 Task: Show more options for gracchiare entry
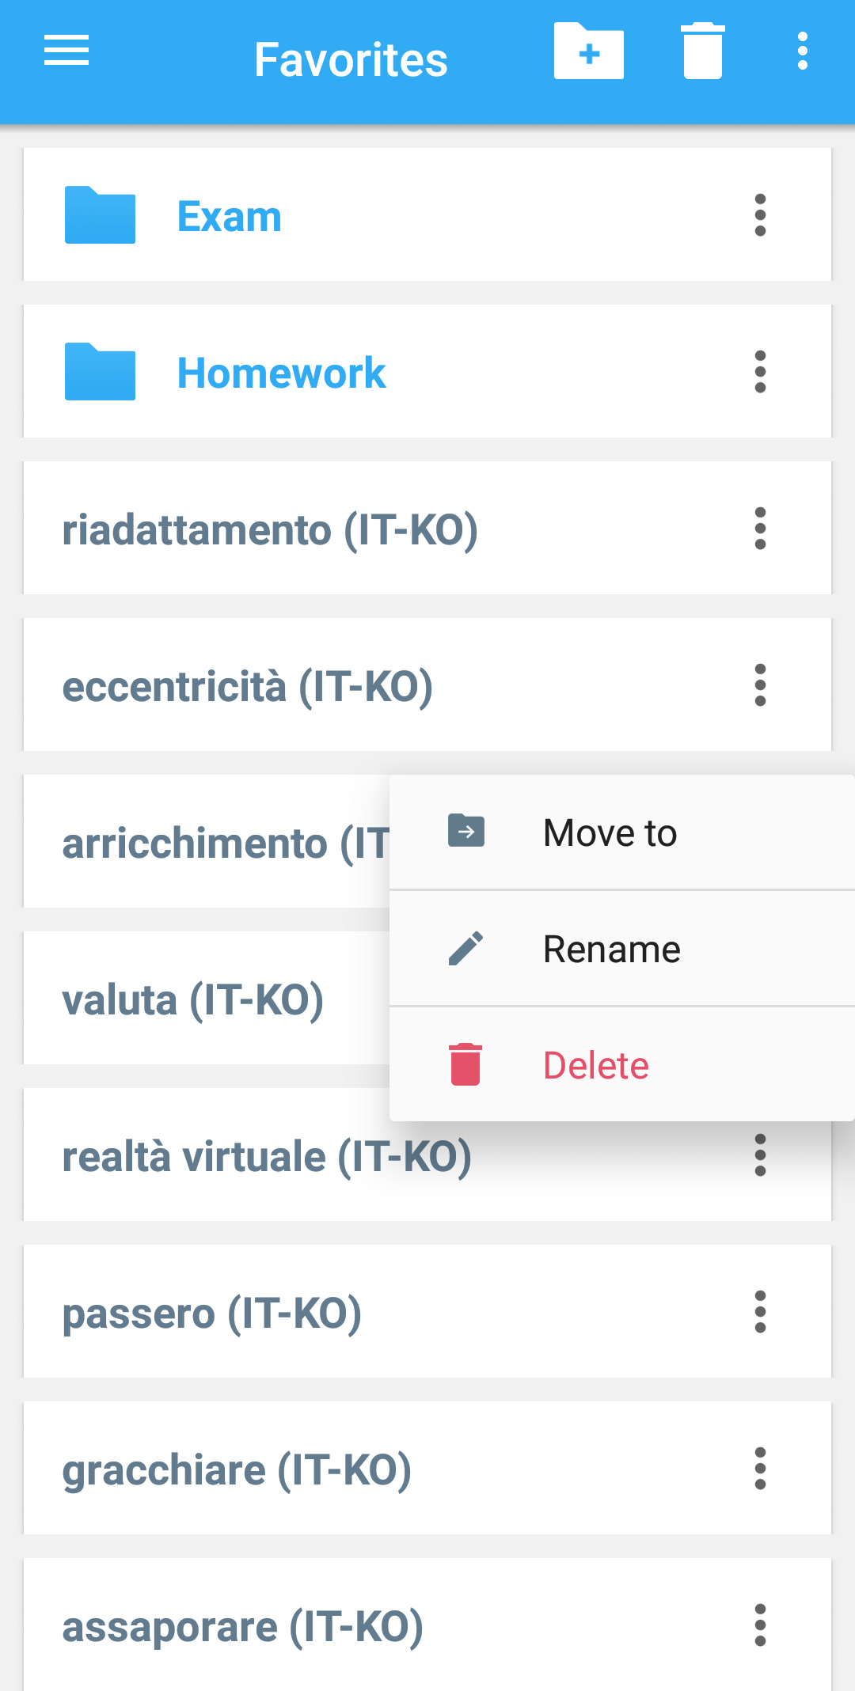click(760, 1469)
